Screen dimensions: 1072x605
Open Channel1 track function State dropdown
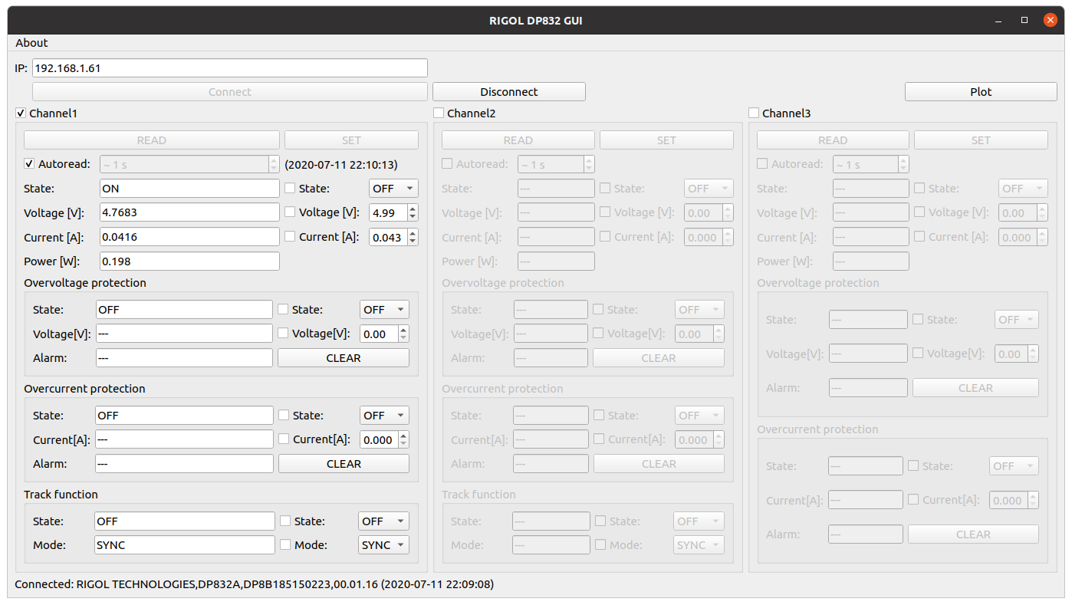point(383,521)
